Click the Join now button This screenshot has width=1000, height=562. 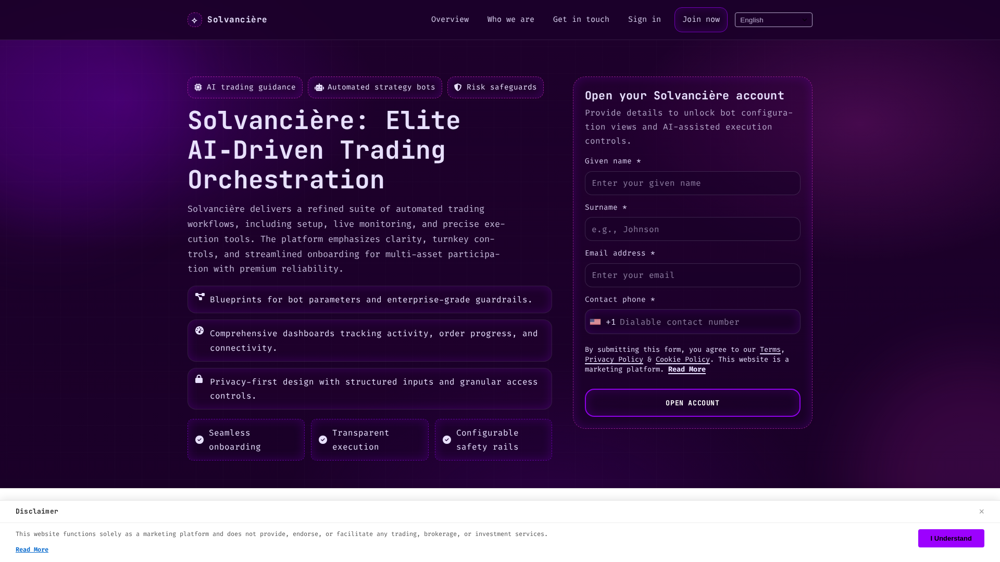tap(701, 20)
